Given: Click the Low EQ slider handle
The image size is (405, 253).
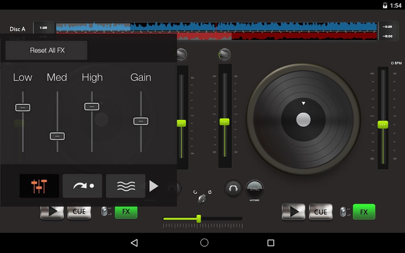Looking at the screenshot, I should click(23, 108).
